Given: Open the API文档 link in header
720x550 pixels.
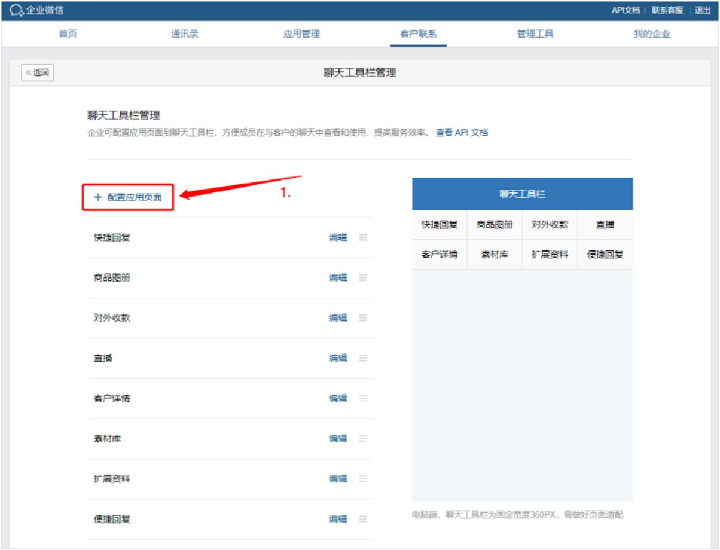Looking at the screenshot, I should pos(626,10).
